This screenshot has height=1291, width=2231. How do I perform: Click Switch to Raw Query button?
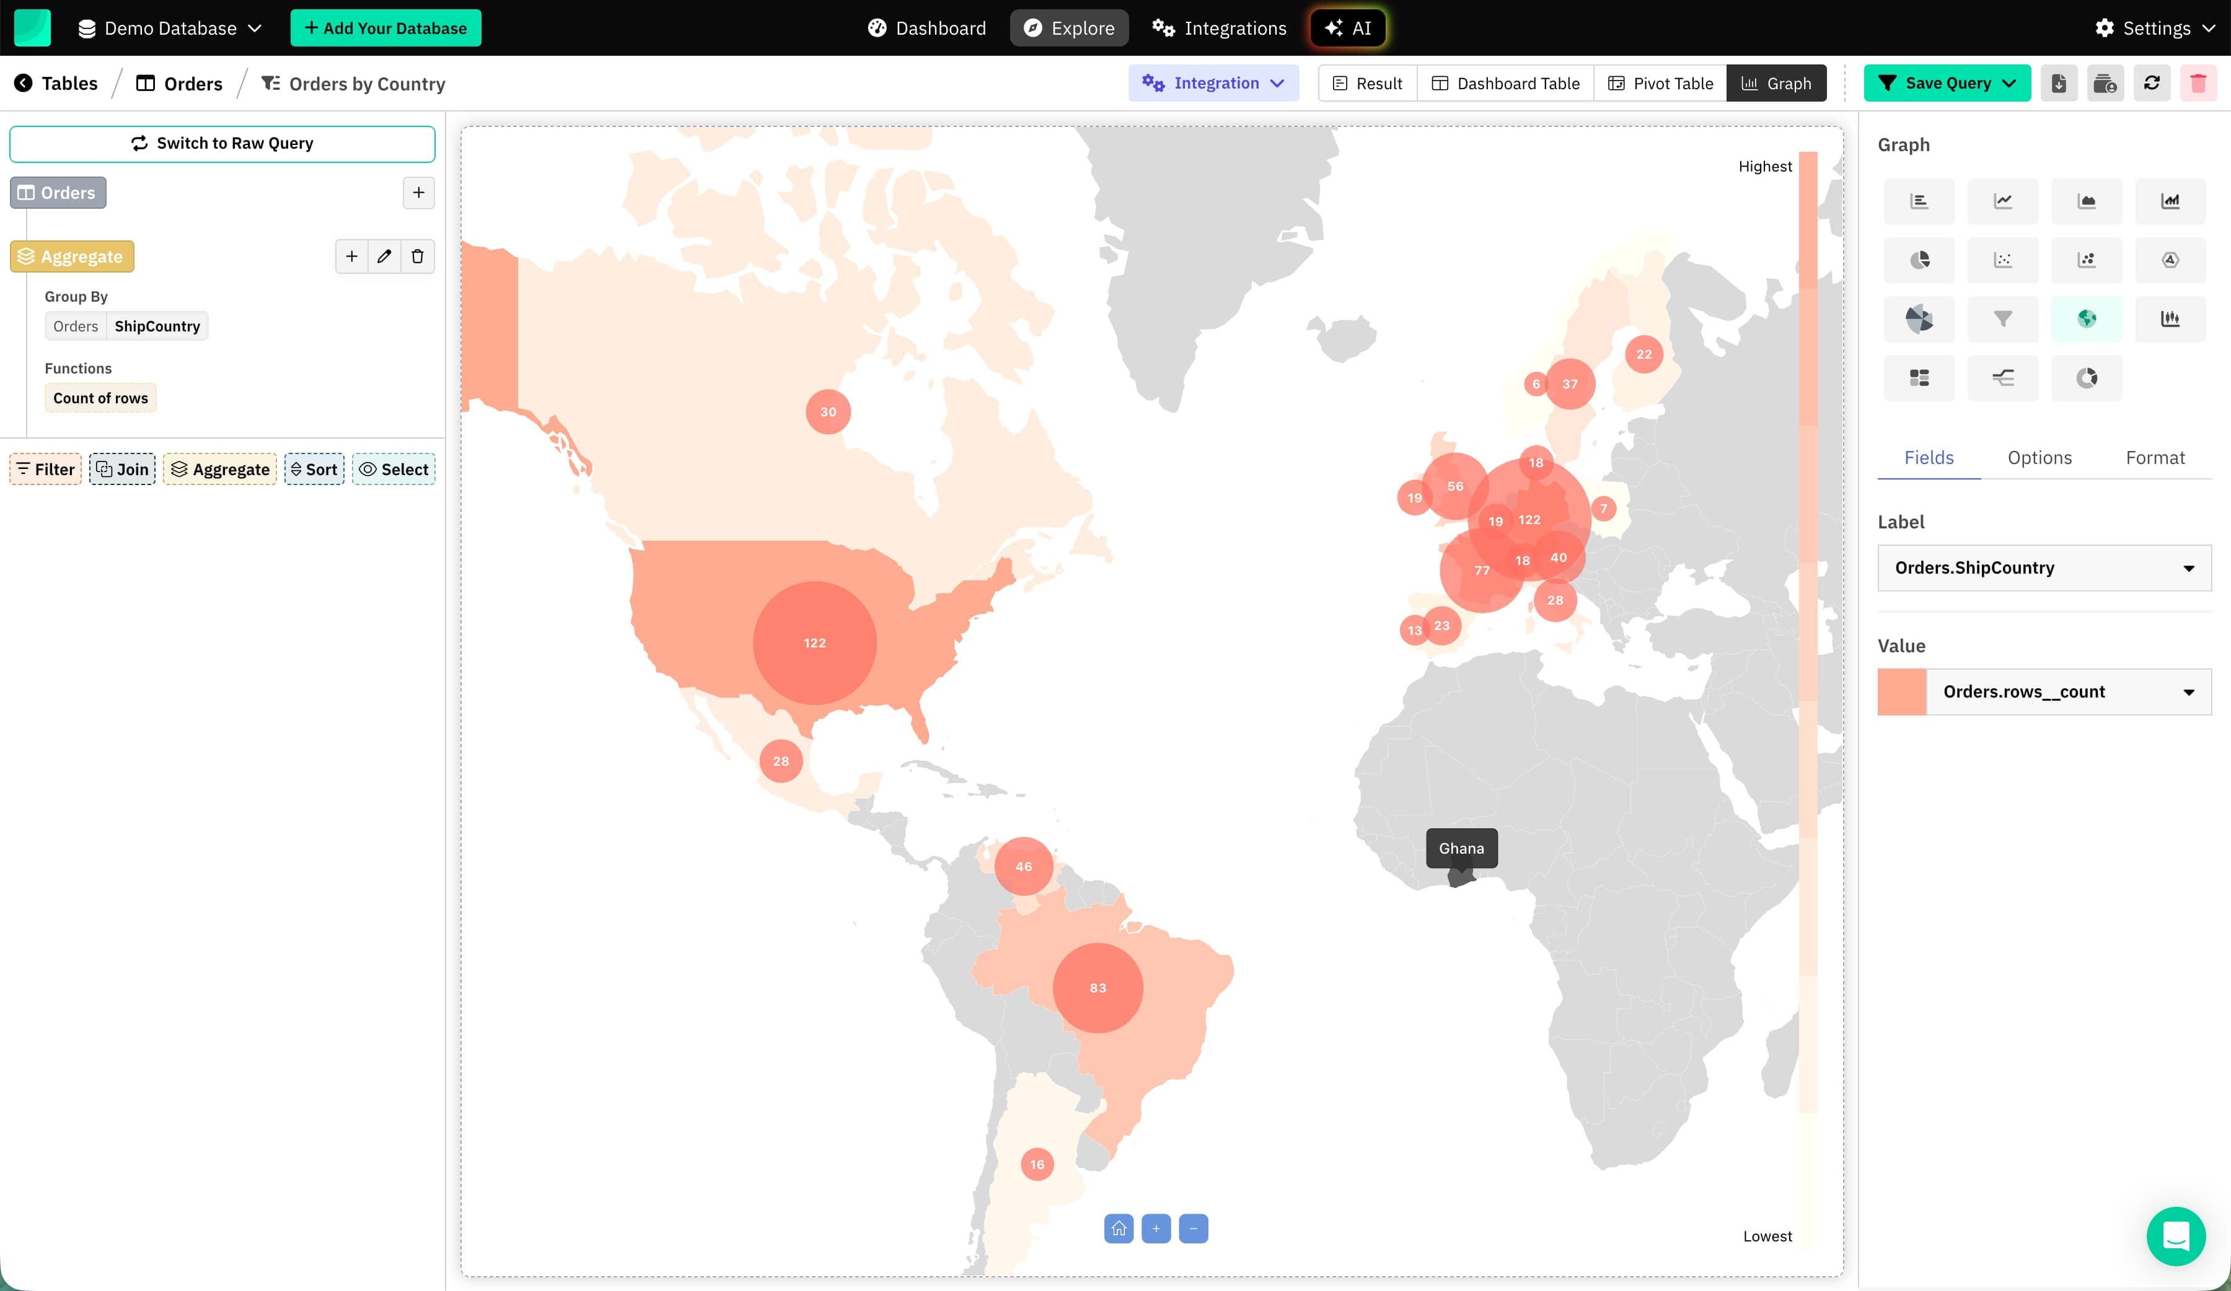point(222,143)
